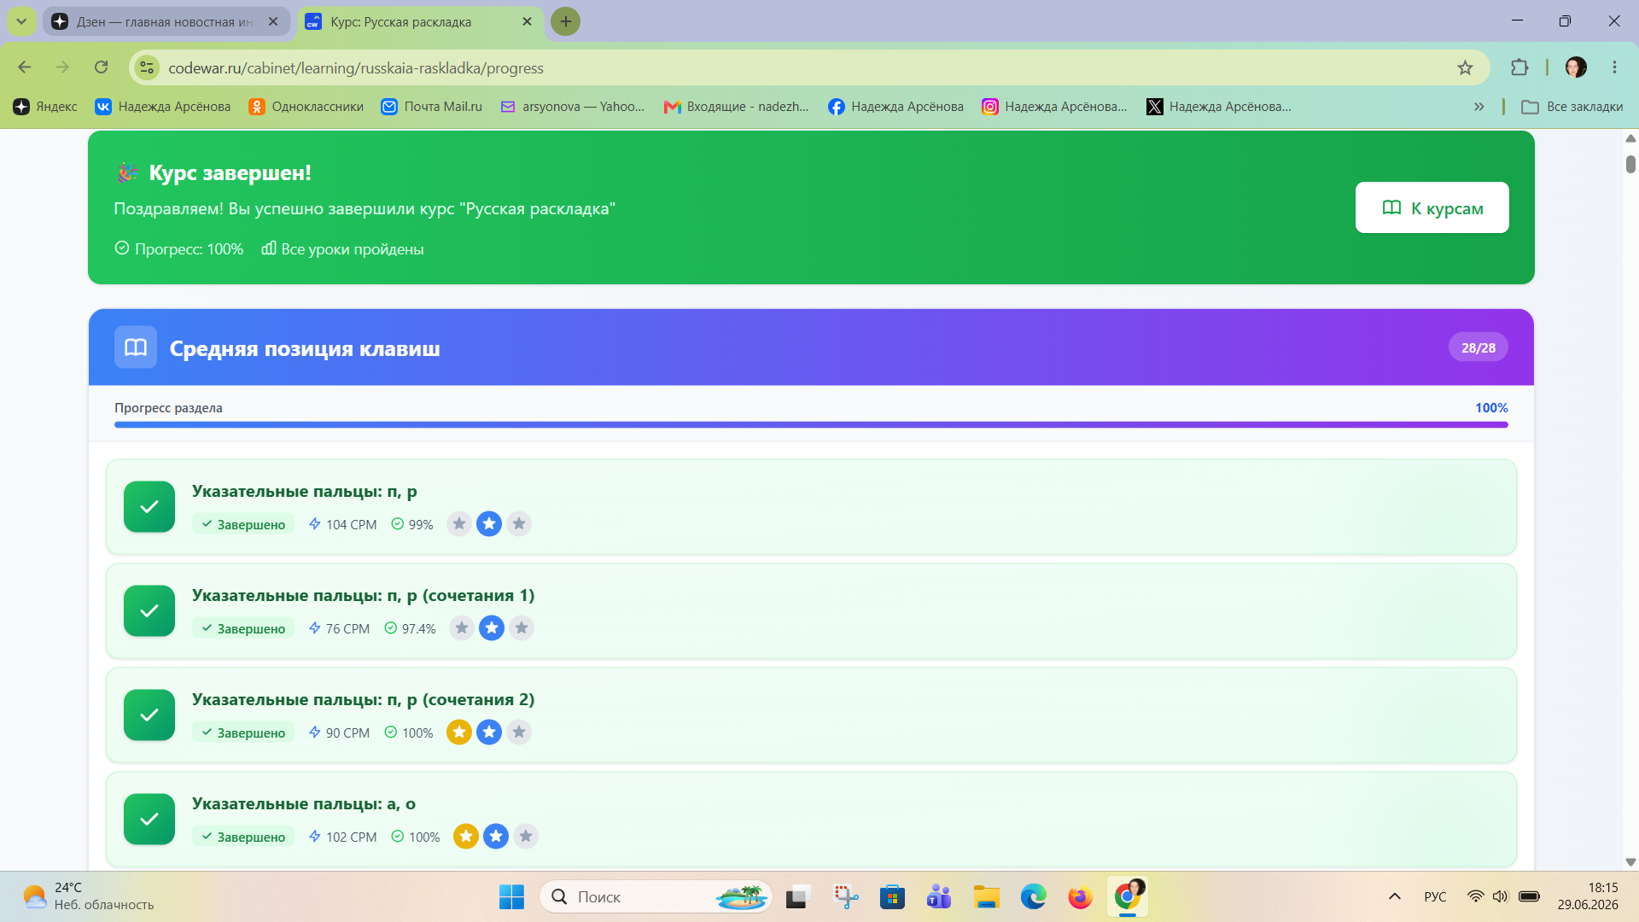
Task: Click the blue star of 'а, о' lesson
Action: pos(496,837)
